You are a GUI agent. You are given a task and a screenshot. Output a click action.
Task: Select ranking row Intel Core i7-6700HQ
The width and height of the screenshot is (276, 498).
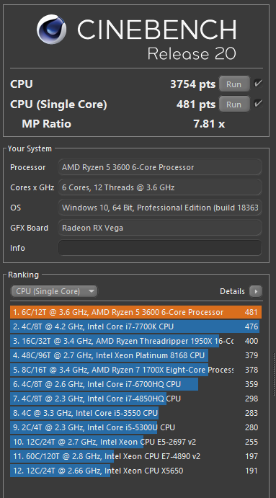click(136, 384)
